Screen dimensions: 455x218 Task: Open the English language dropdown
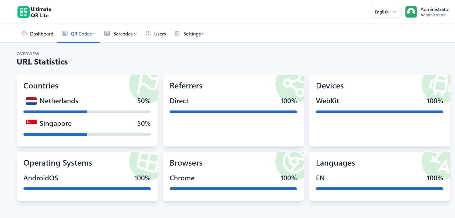coord(386,12)
